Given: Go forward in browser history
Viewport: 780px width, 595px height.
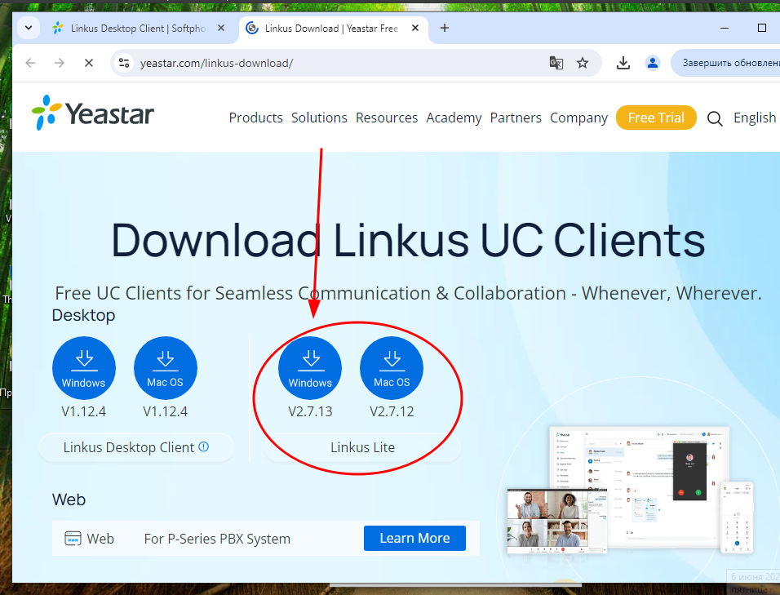Looking at the screenshot, I should tap(60, 63).
